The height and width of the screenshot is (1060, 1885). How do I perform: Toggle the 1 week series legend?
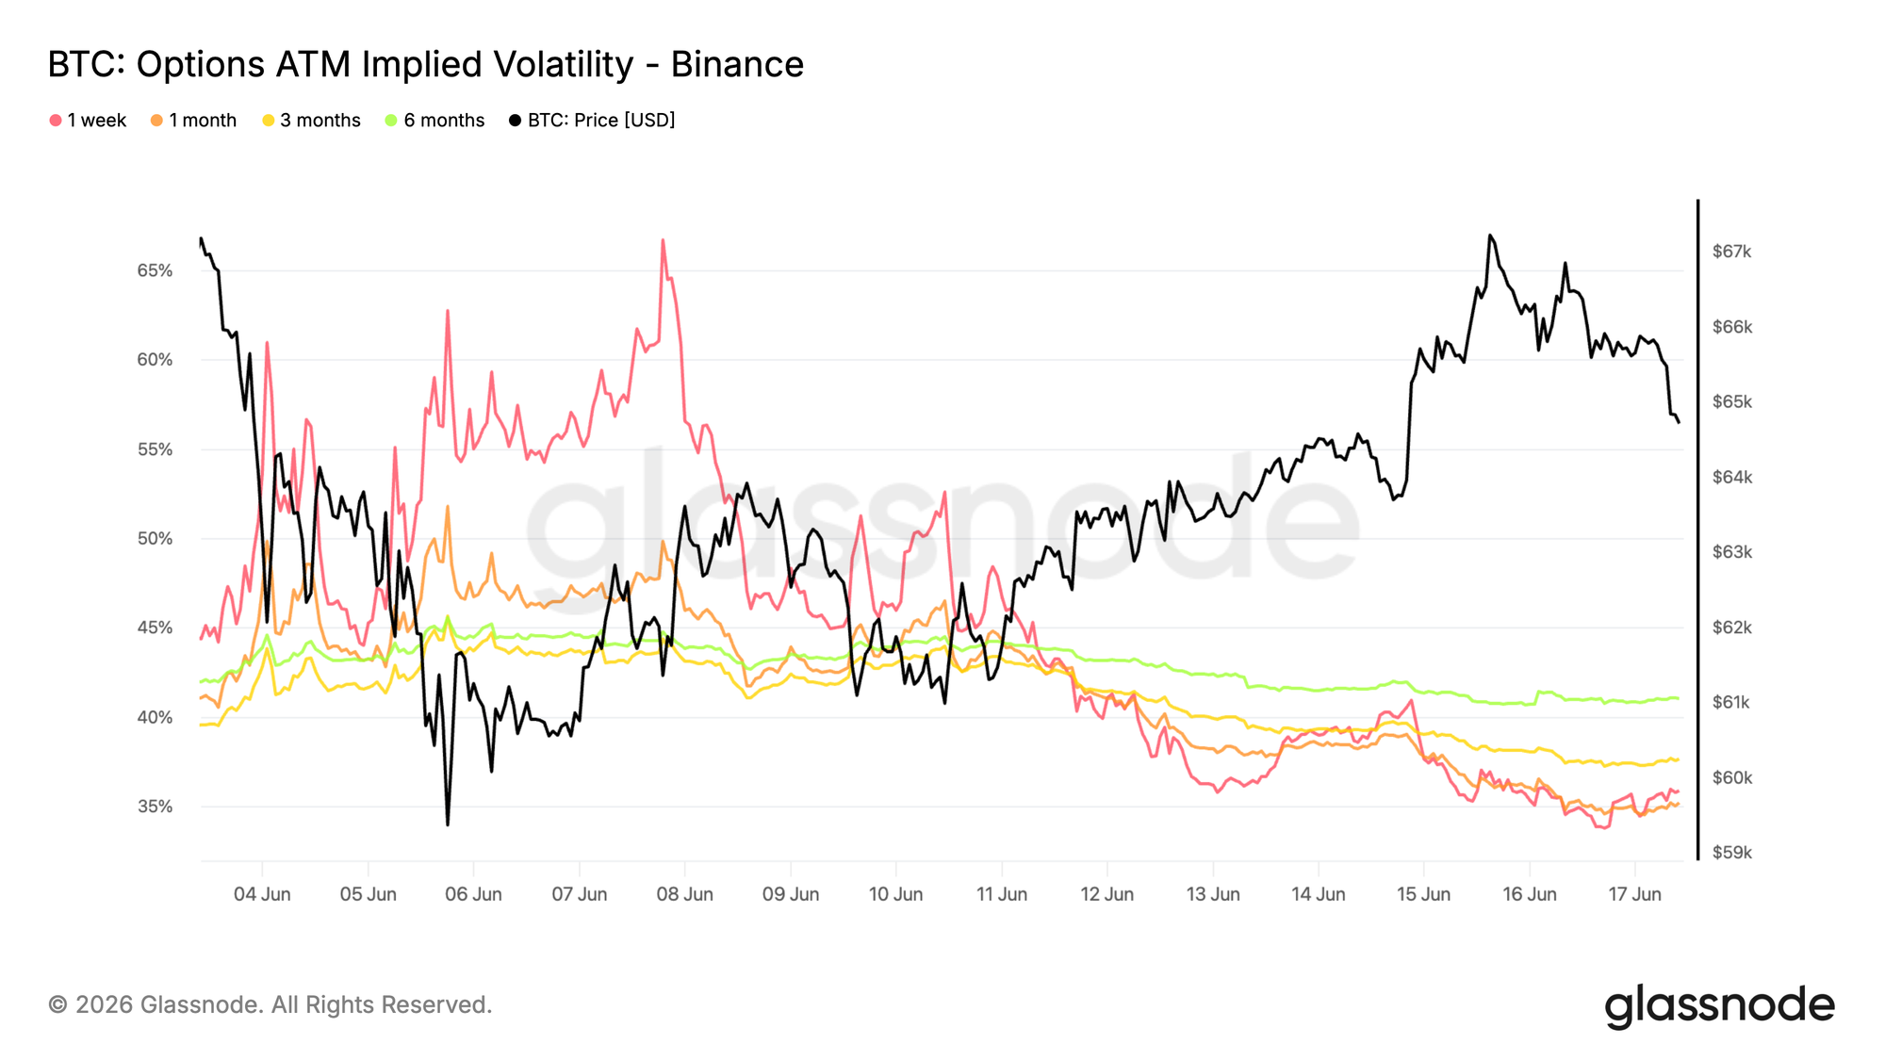click(x=88, y=121)
